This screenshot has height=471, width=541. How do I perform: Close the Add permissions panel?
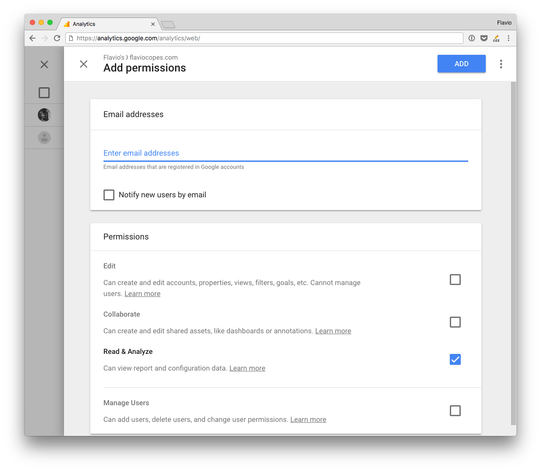point(84,64)
